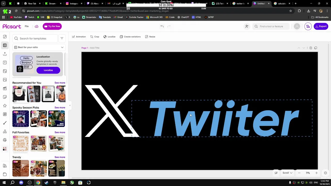The height and width of the screenshot is (186, 331).
Task: Select the white X logo on canvas
Action: tap(112, 111)
